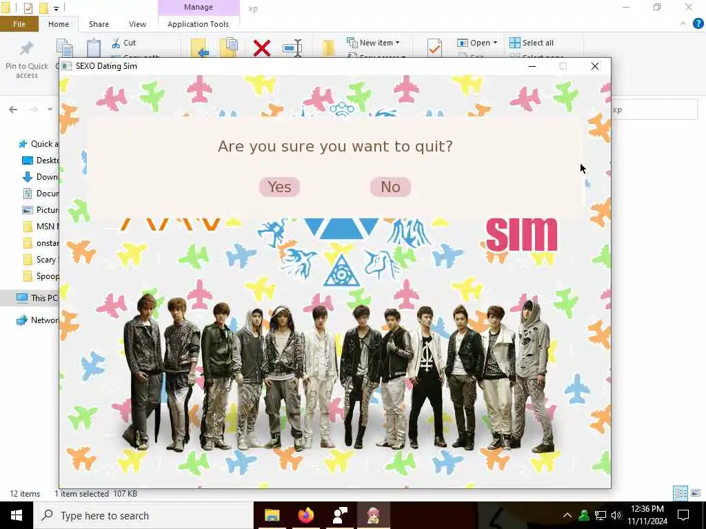Click the Cut scissors icon
Image resolution: width=706 pixels, height=529 pixels.
click(116, 43)
